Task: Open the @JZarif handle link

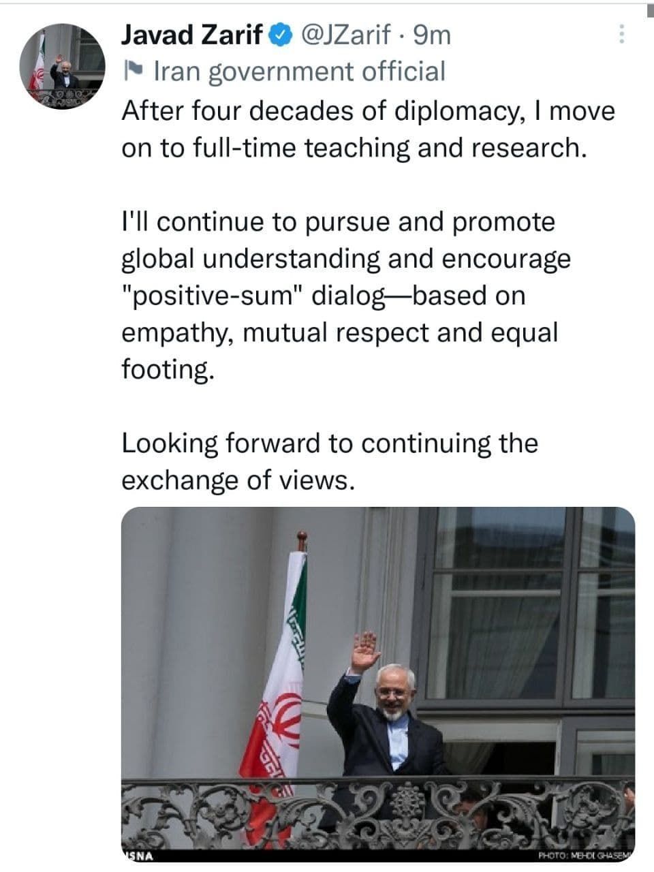Action: pos(346,35)
